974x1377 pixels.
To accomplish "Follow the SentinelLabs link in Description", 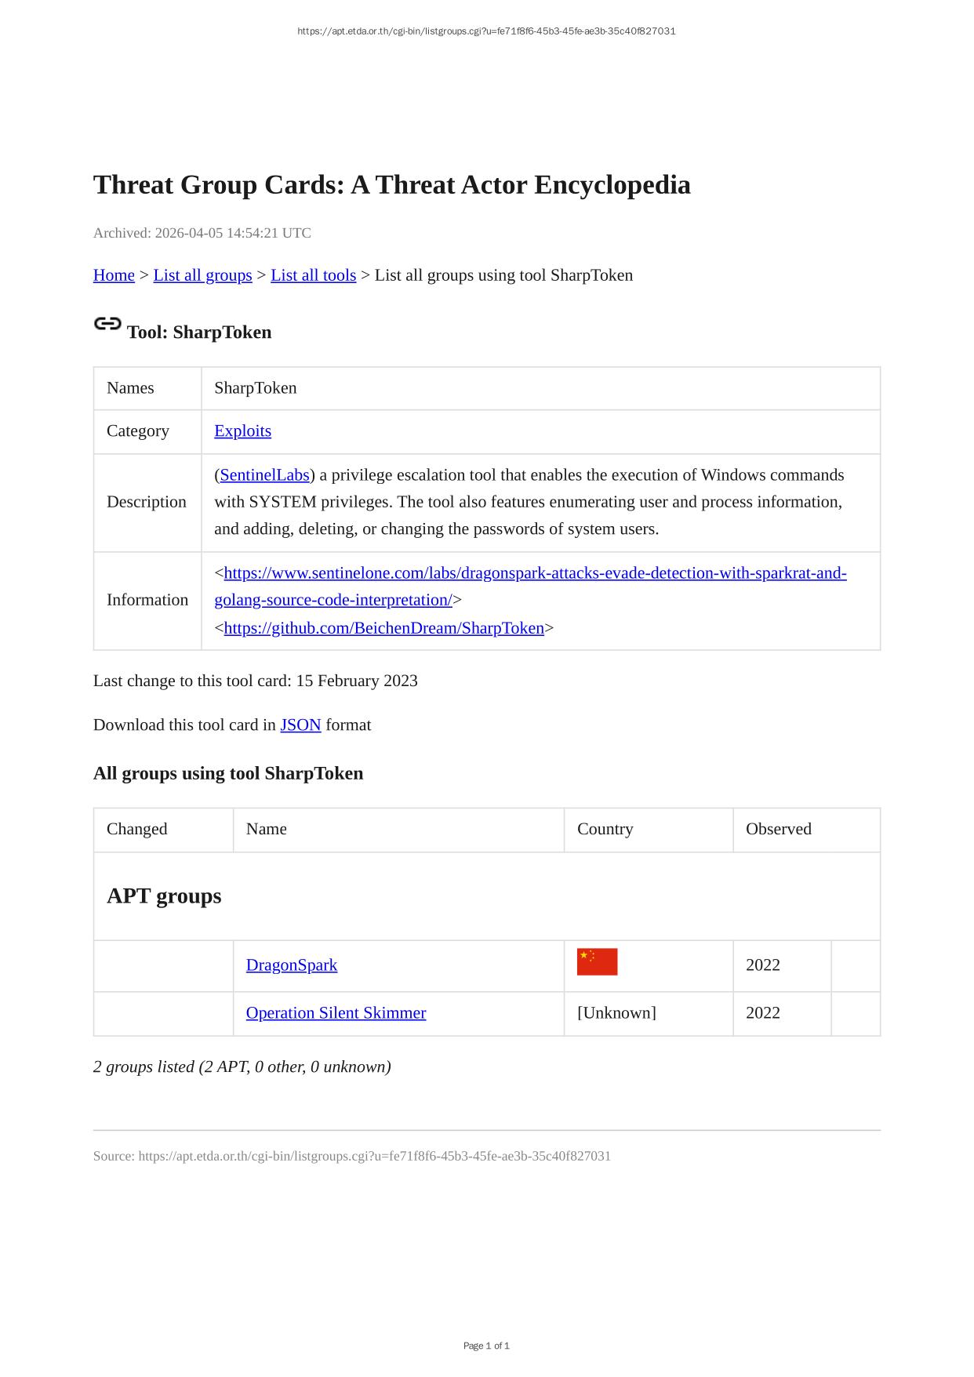I will click(264, 475).
